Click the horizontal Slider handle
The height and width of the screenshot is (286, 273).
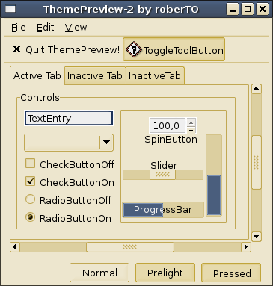(x=162, y=175)
